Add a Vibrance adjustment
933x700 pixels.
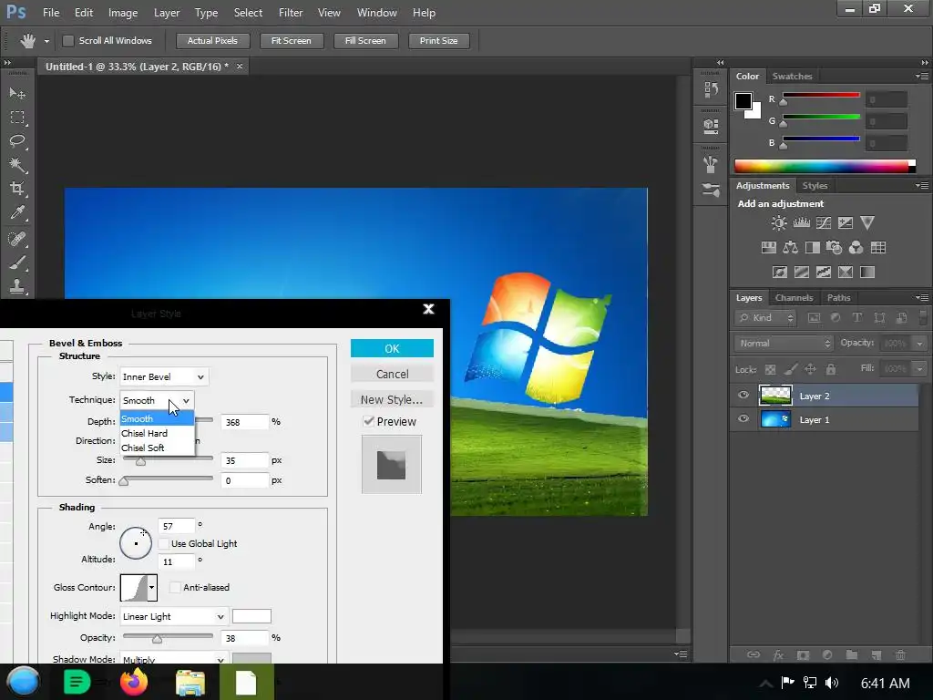(x=867, y=223)
